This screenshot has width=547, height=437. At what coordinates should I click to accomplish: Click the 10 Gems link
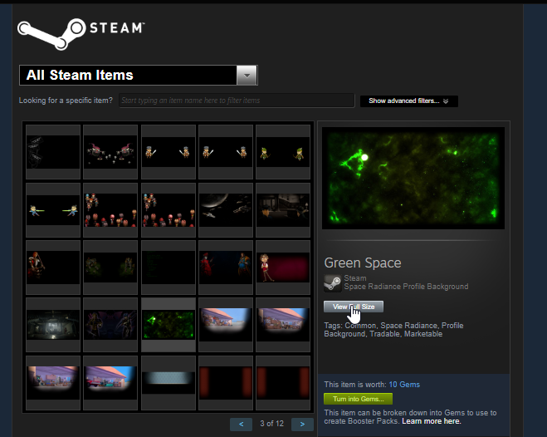pos(404,385)
